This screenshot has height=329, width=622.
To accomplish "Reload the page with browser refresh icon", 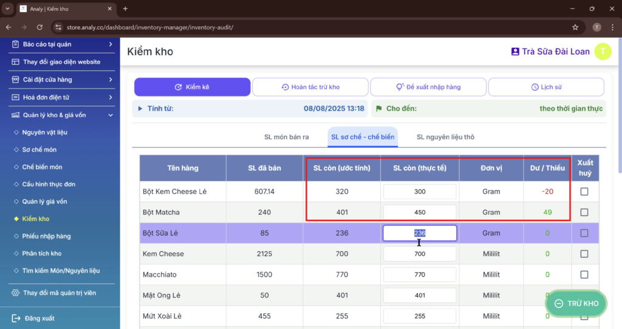I will (39, 27).
